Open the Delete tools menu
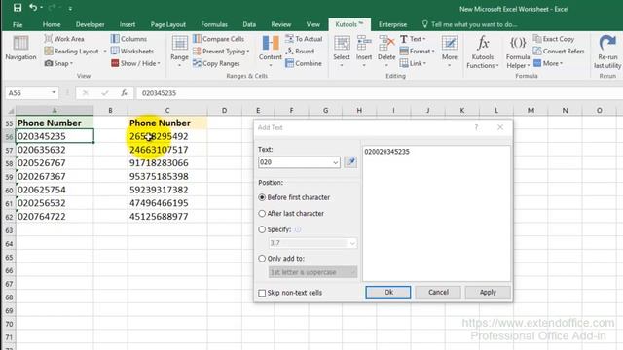The image size is (623, 350). 386,51
